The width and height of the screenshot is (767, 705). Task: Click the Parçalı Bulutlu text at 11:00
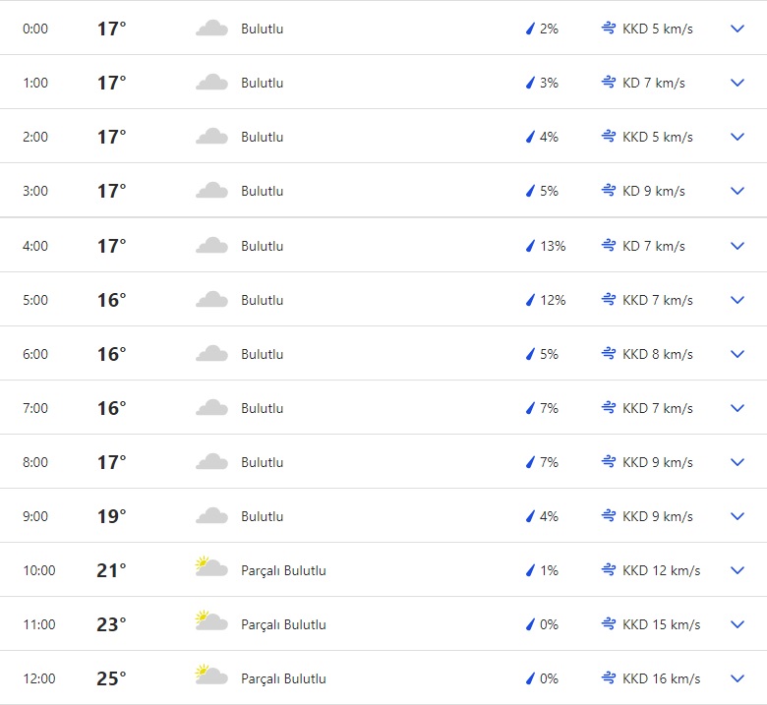[x=283, y=624]
